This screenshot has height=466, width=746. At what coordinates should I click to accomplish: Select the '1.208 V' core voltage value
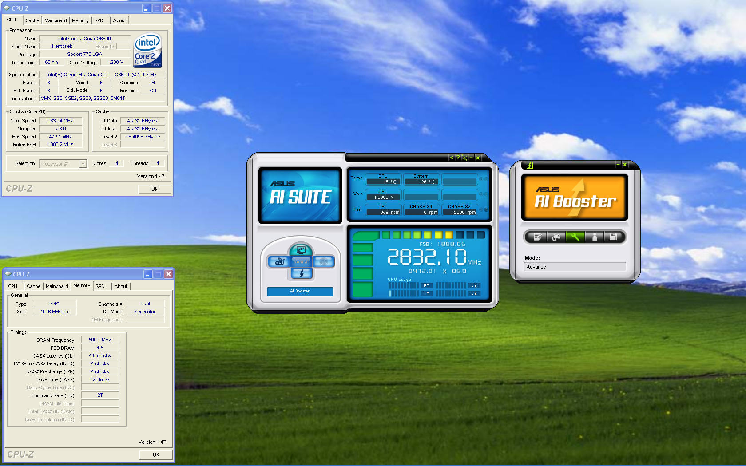115,62
